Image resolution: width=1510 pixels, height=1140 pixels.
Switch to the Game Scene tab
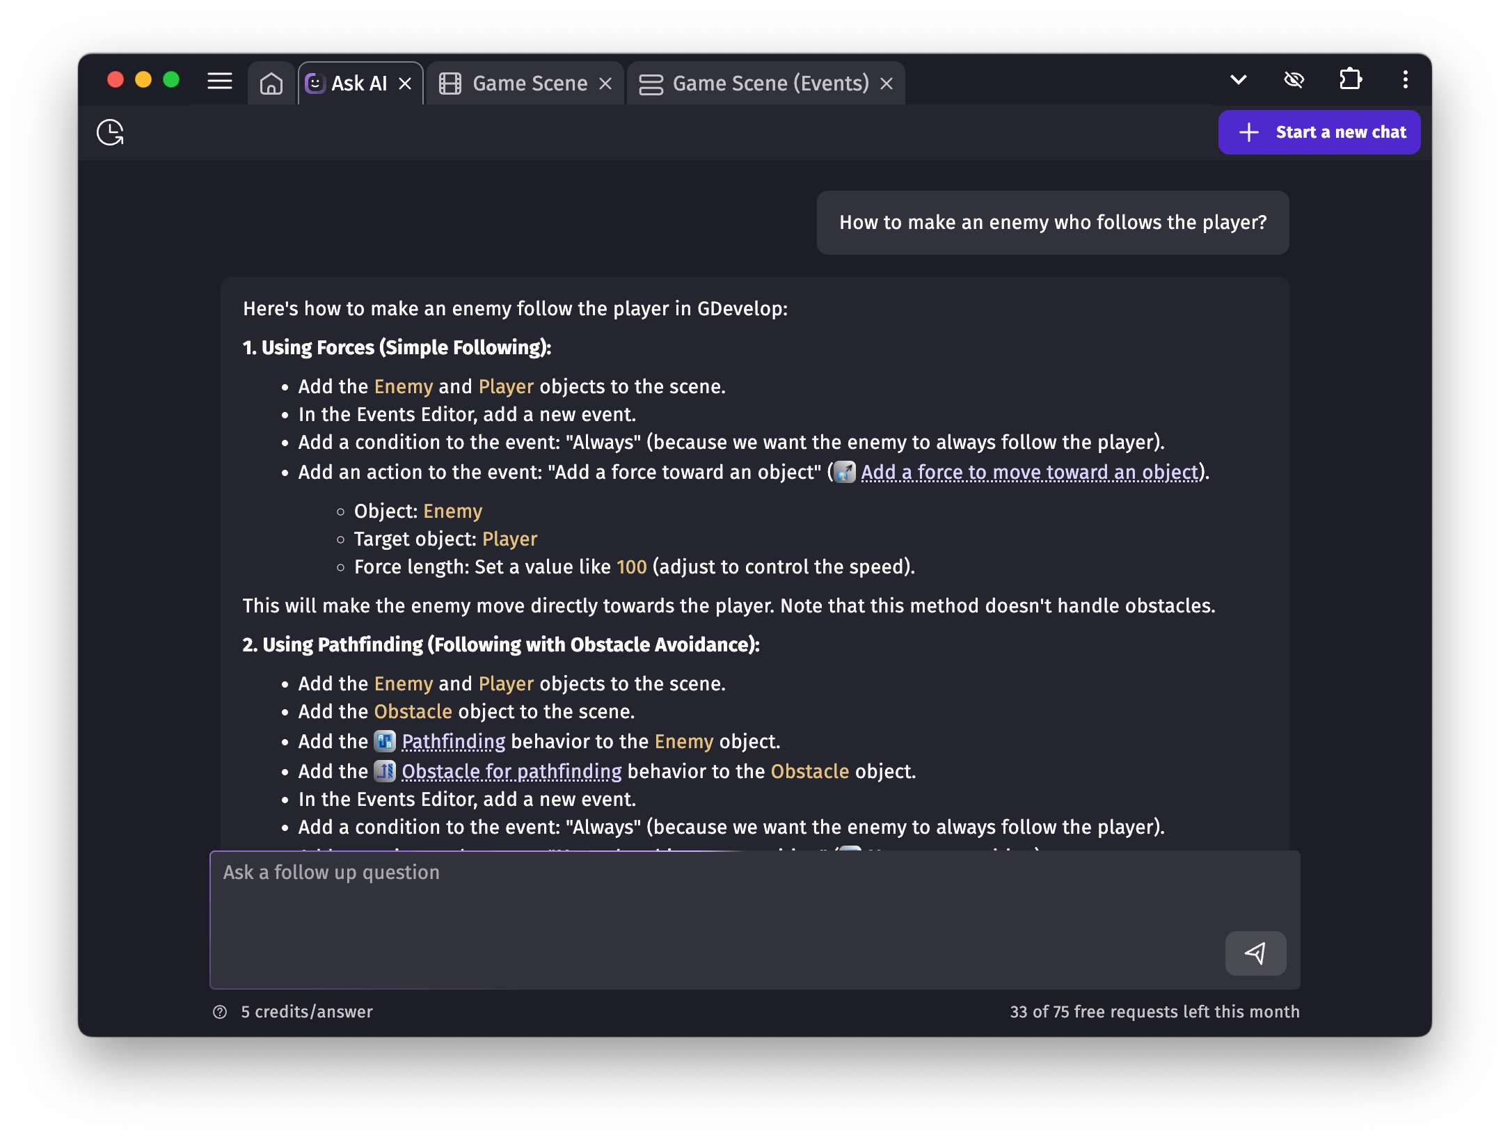coord(530,83)
